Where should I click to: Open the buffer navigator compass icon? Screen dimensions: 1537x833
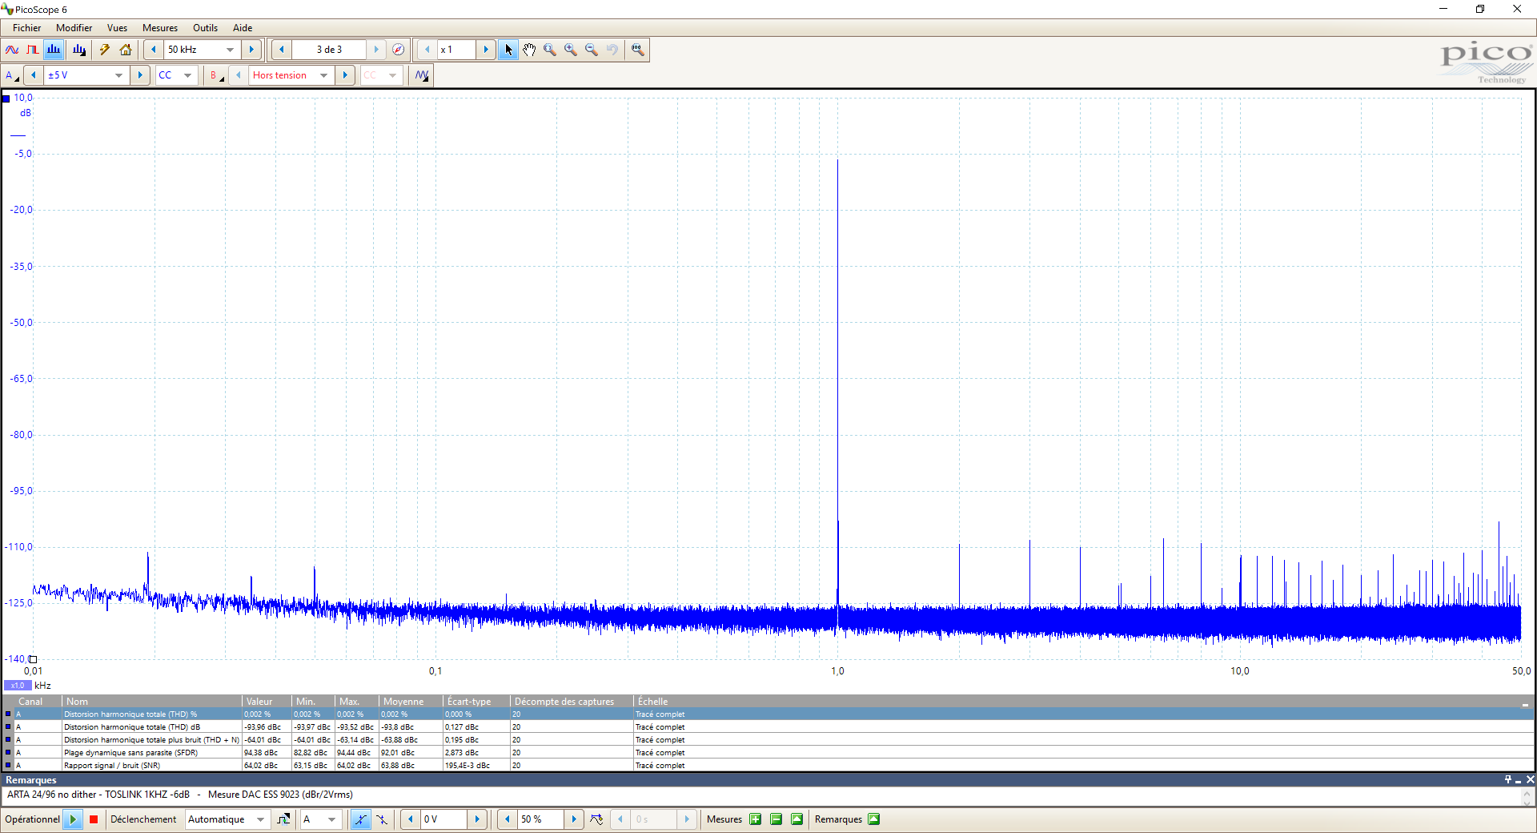click(x=399, y=50)
